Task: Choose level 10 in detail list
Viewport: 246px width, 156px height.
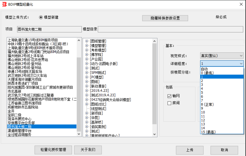Action: pos(222,112)
